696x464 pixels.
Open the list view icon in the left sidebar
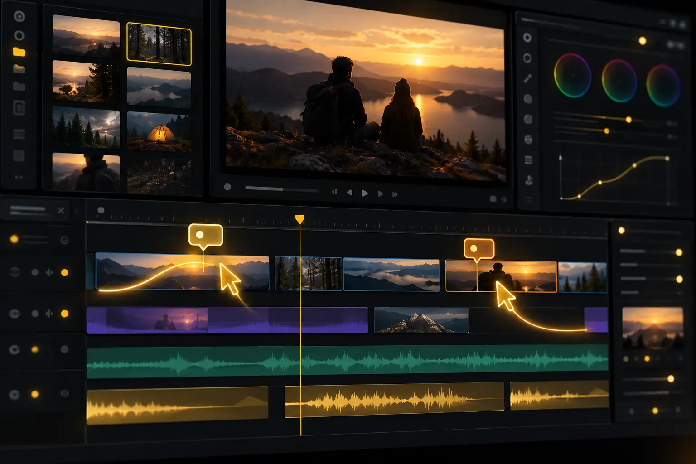19,134
